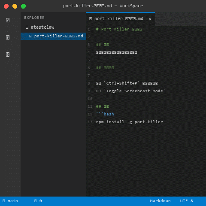Viewport: 206px width, 206px height.
Task: Open the top activity bar icon
Action: [8, 20]
